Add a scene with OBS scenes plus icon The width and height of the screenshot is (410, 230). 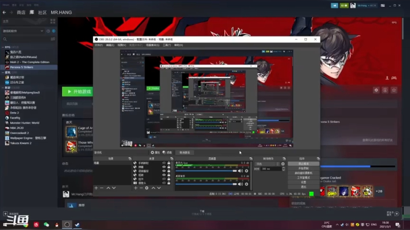[96, 188]
